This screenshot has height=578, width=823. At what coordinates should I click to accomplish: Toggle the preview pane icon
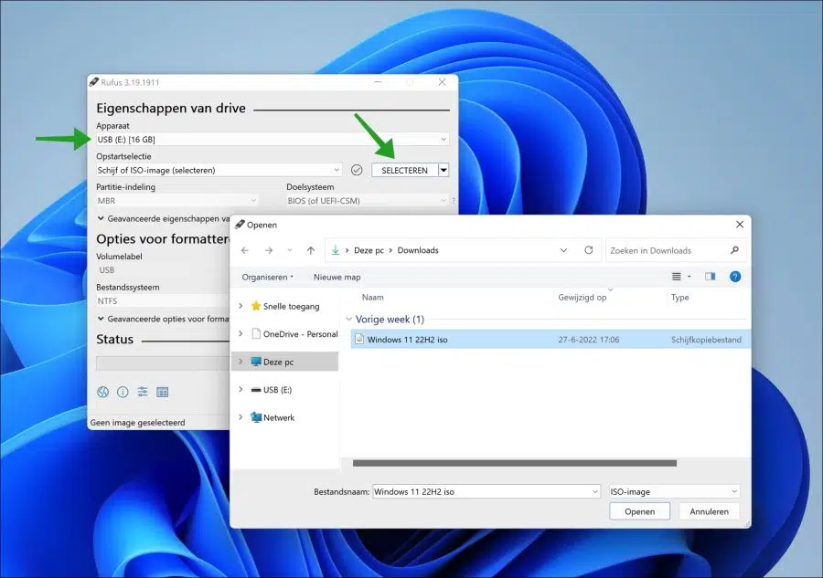[x=711, y=276]
